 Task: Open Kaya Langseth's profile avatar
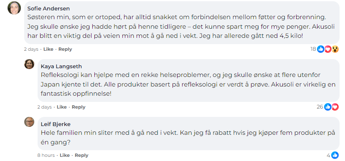[x=29, y=64]
